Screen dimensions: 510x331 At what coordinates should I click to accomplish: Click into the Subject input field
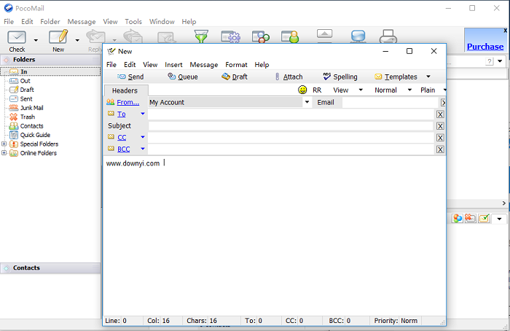[290, 126]
